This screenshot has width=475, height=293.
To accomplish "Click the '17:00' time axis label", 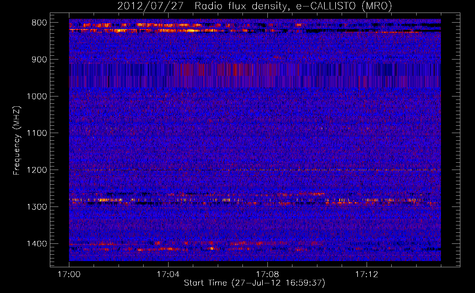I will click(69, 275).
